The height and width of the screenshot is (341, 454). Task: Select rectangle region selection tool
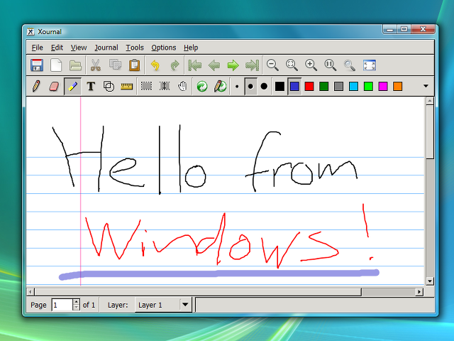[146, 87]
